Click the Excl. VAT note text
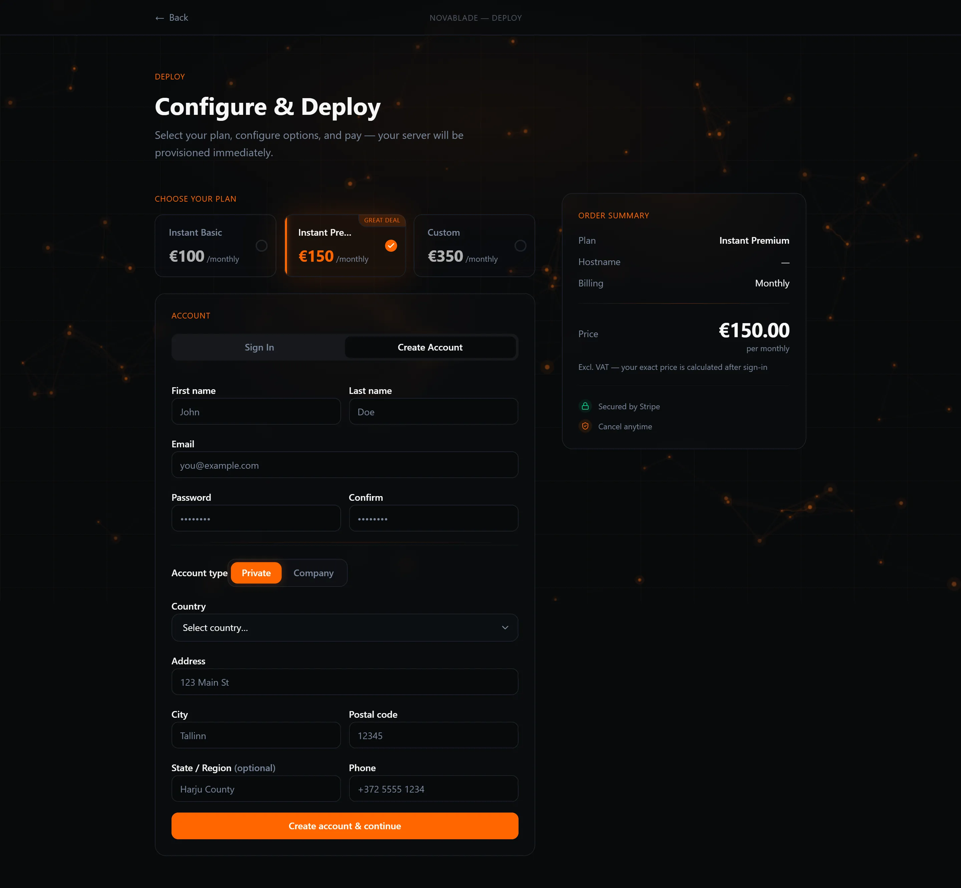961x888 pixels. (x=672, y=367)
